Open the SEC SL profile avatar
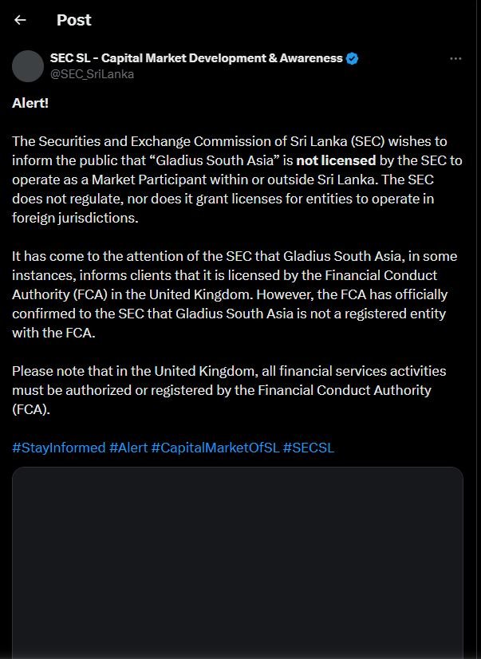This screenshot has width=481, height=659. coord(28,65)
